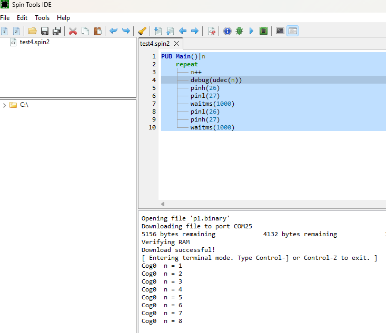Image resolution: width=386 pixels, height=333 pixels.
Task: Click the Cut scissors icon
Action: point(73,31)
